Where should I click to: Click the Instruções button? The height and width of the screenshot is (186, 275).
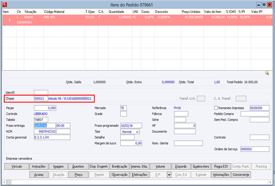click(x=39, y=166)
